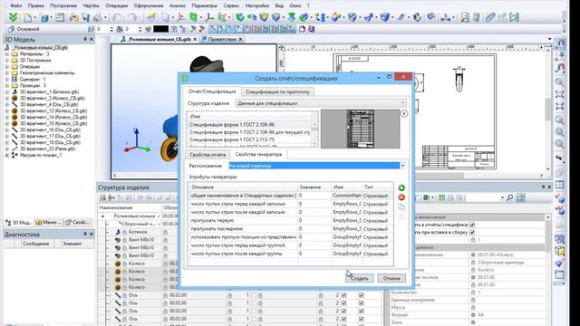
Task: Click the redo arrow in toolbar
Action: [x=132, y=17]
